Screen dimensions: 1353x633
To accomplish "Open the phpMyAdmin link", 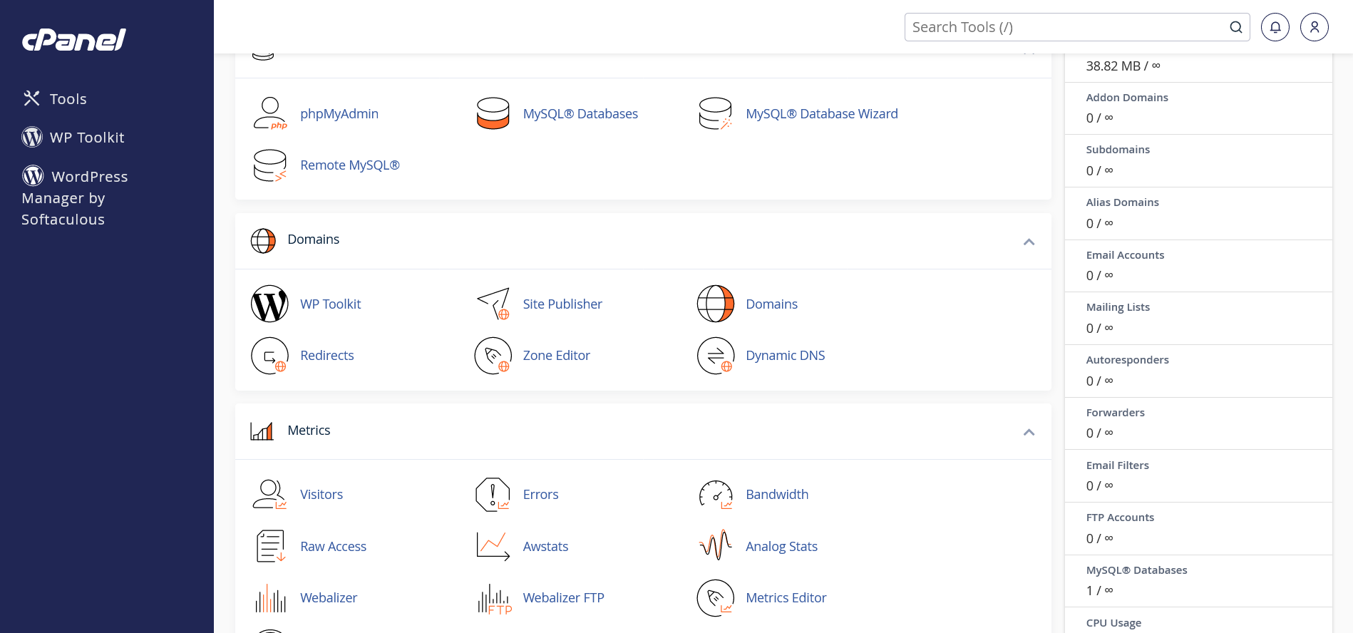I will pyautogui.click(x=339, y=114).
